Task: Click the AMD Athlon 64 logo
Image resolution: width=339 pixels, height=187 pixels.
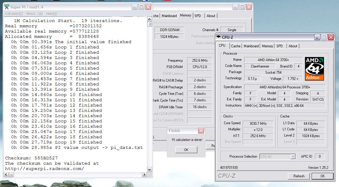Action: (314, 69)
